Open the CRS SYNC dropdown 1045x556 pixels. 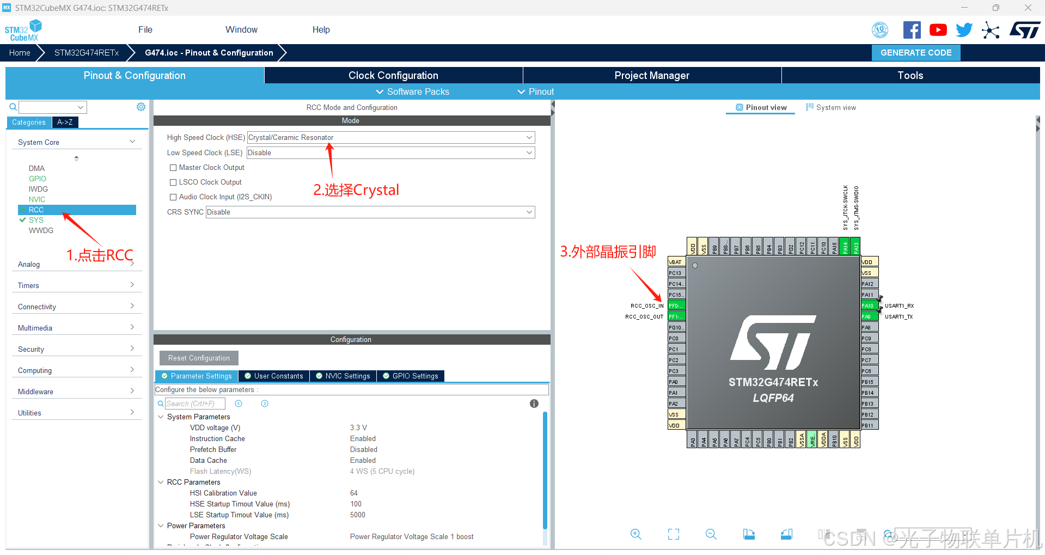pyautogui.click(x=370, y=212)
